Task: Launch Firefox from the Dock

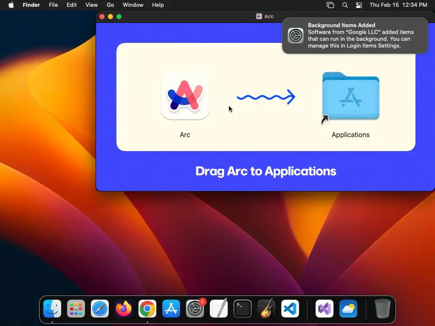Action: coord(124,309)
